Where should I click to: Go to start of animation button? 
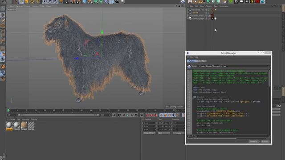(114, 115)
